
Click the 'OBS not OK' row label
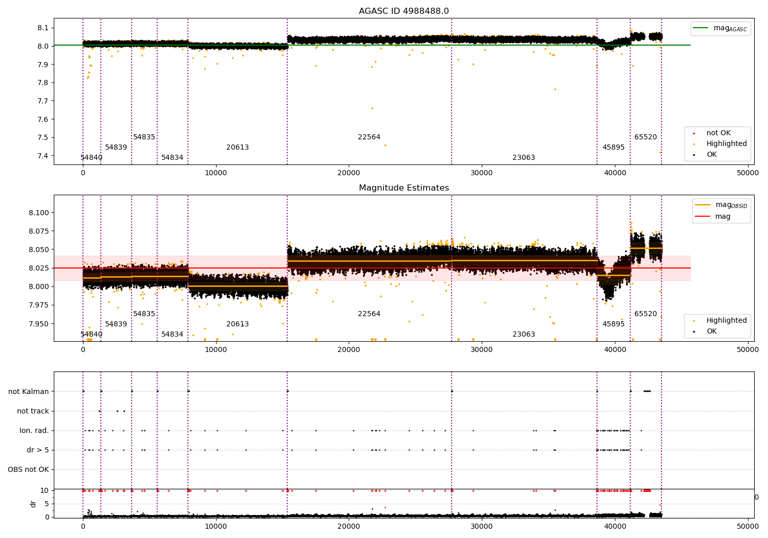pyautogui.click(x=29, y=470)
